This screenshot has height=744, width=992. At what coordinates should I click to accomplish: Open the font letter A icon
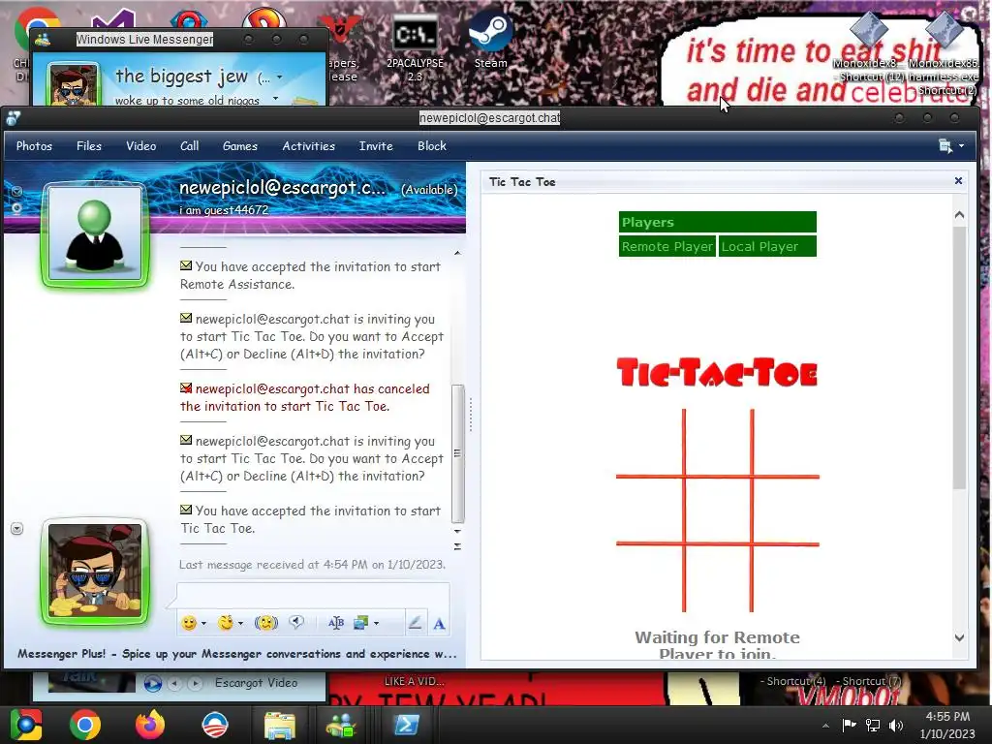pyautogui.click(x=439, y=624)
